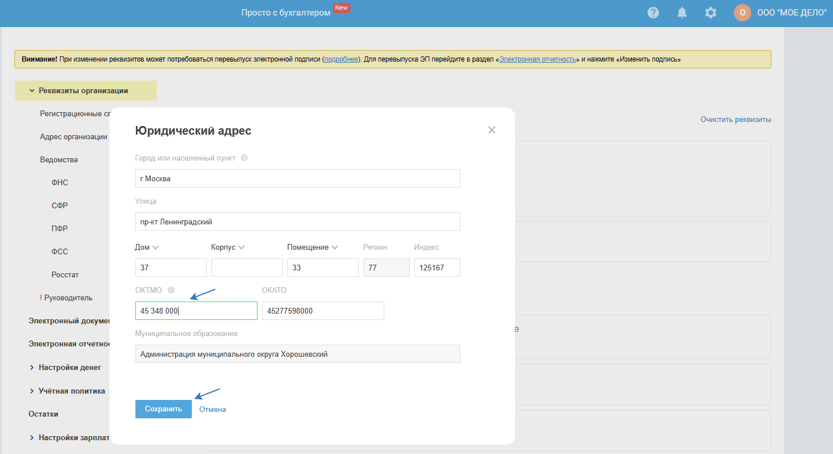Click the orange account avatar icon
This screenshot has width=833, height=454.
742,13
